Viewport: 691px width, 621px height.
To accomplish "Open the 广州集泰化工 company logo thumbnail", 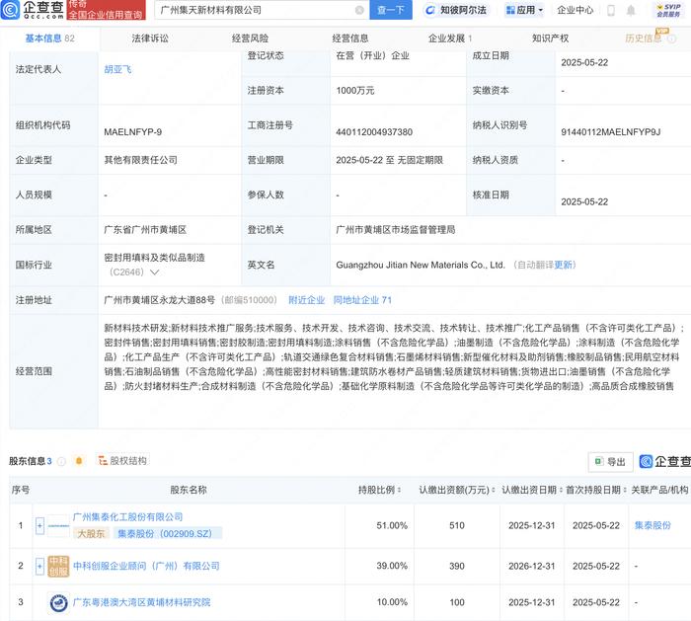I will 58,526.
